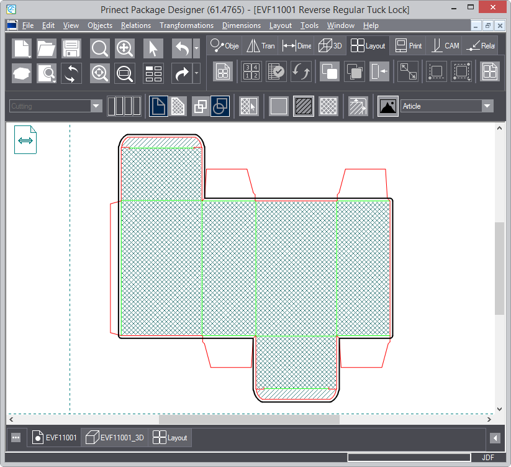
Task: Click the horizontal scrollbar thumb
Action: pos(248,420)
